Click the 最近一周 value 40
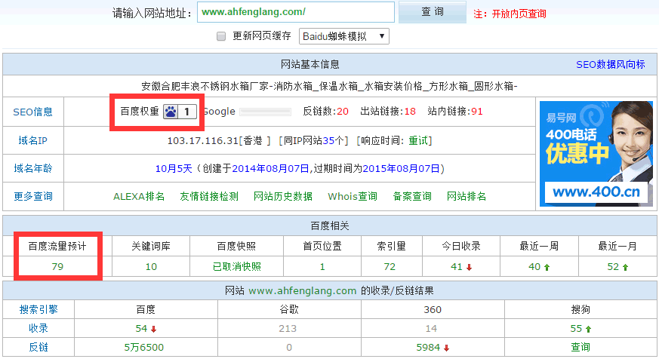This screenshot has width=659, height=359. pyautogui.click(x=534, y=267)
